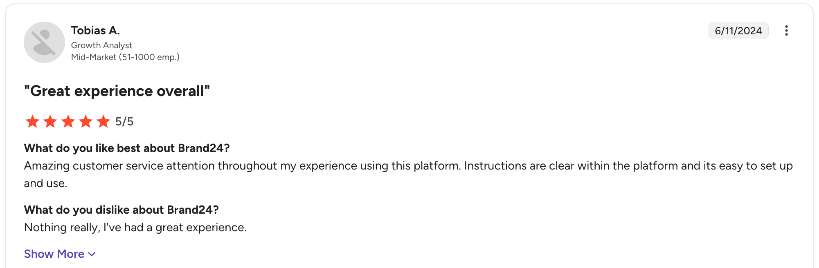Viewport: 819px width, 268px height.
Task: Click the "Nothing really" dislike answer text
Action: tap(135, 227)
